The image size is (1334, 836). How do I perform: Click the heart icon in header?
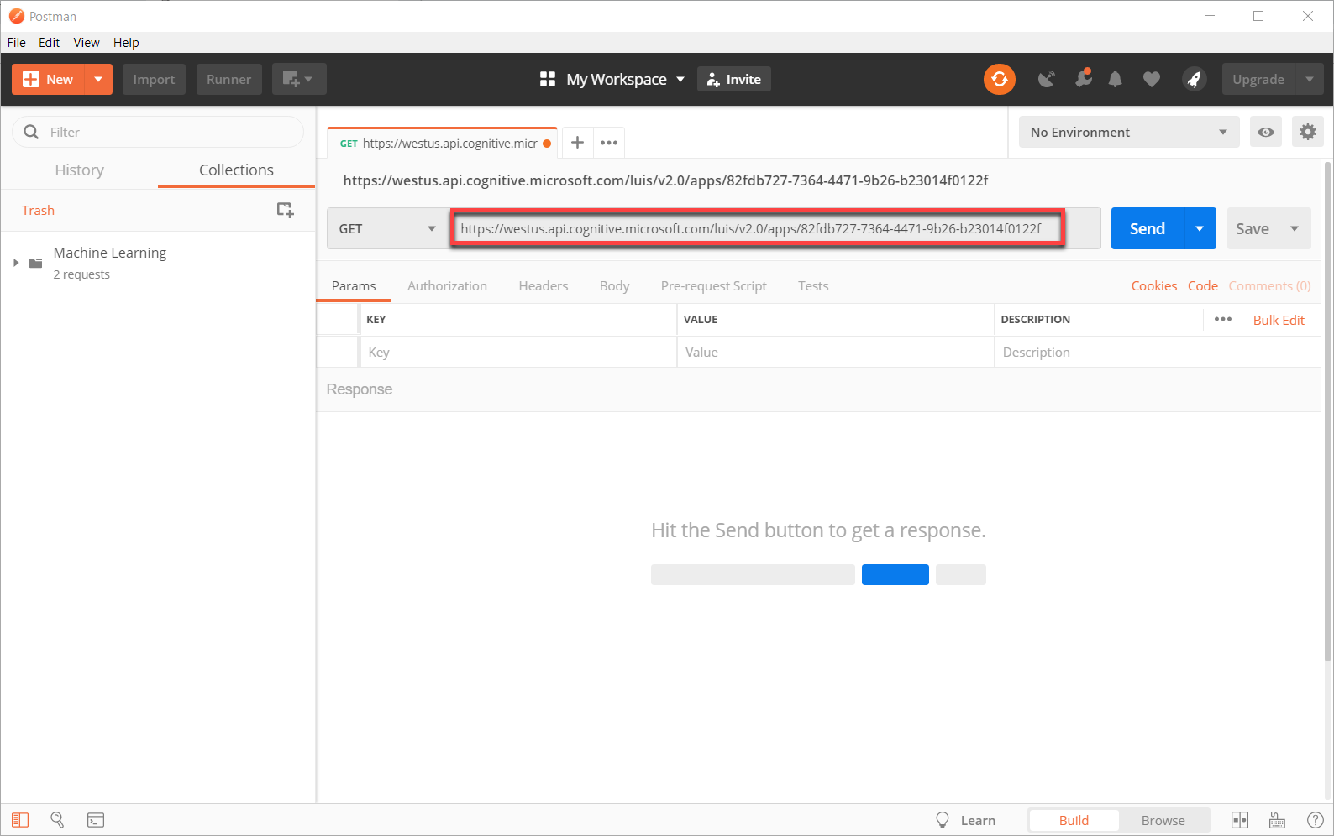[1152, 79]
